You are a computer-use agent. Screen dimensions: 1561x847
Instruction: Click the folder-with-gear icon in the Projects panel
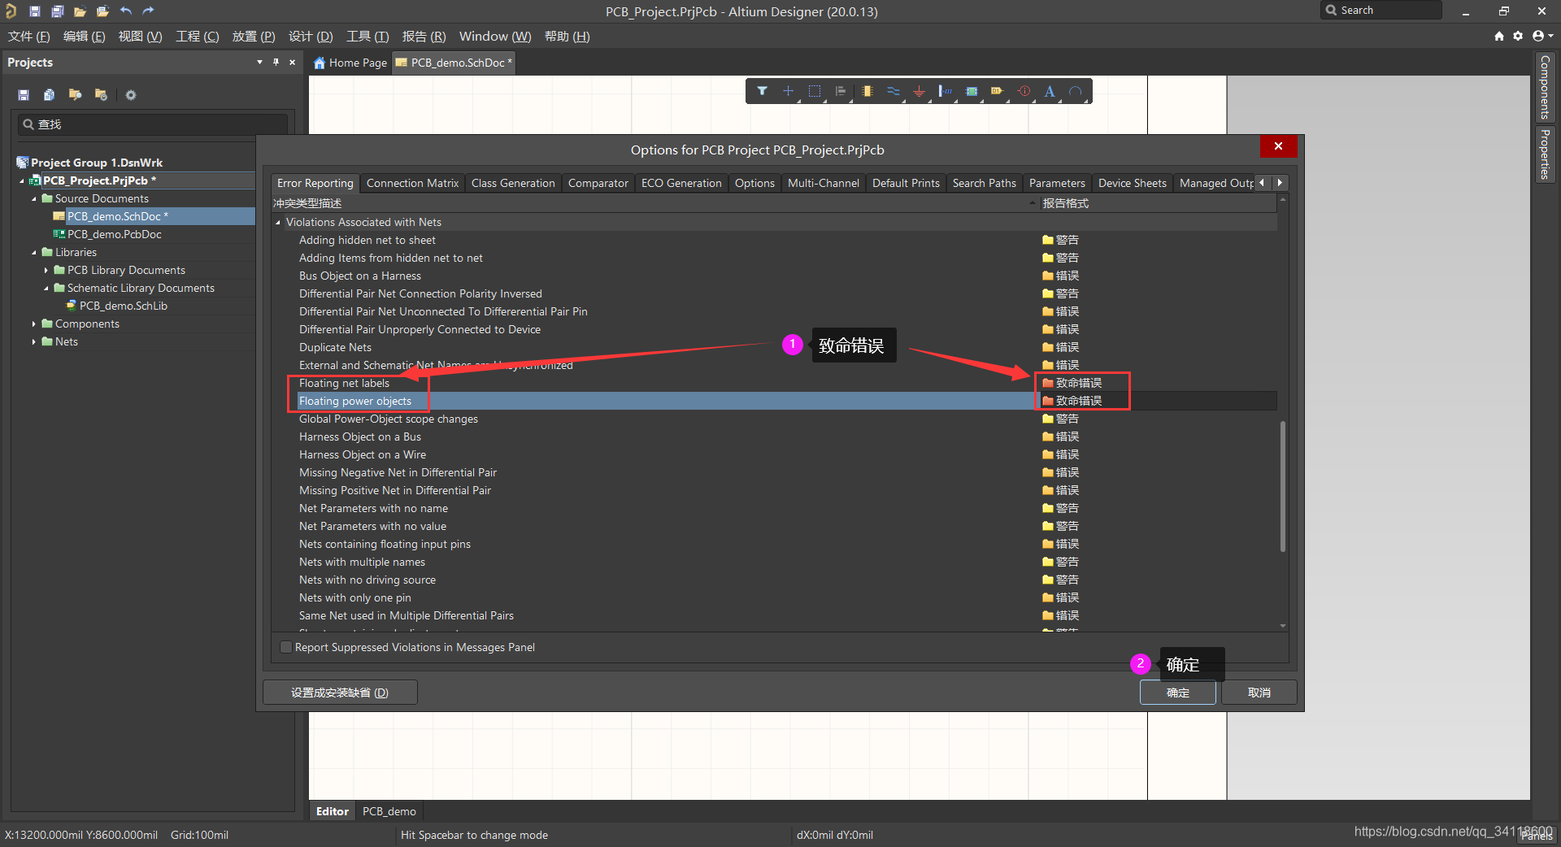(101, 95)
